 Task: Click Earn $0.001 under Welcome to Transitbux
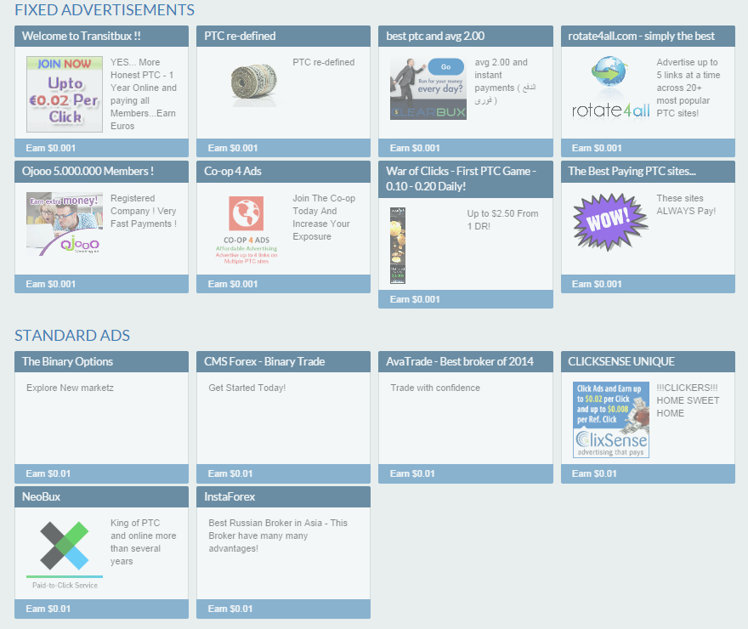coord(50,148)
